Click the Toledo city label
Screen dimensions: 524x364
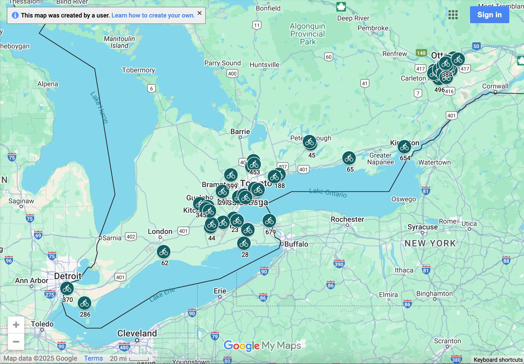pyautogui.click(x=42, y=324)
